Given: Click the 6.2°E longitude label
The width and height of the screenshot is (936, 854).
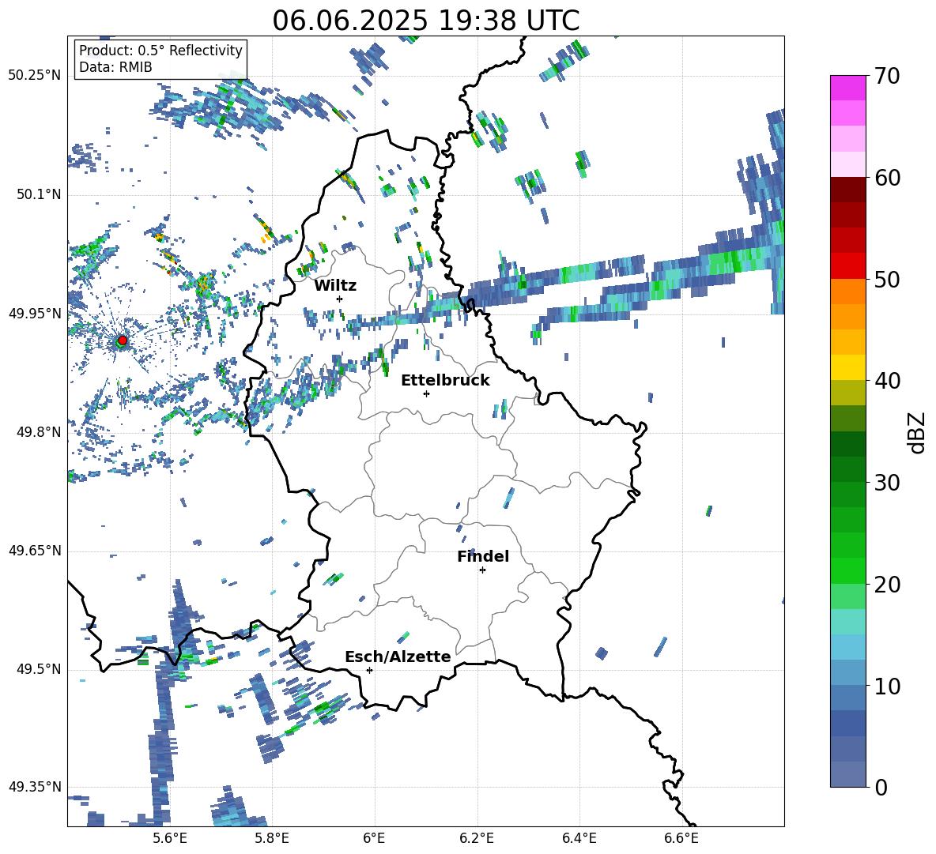Looking at the screenshot, I should [x=477, y=838].
